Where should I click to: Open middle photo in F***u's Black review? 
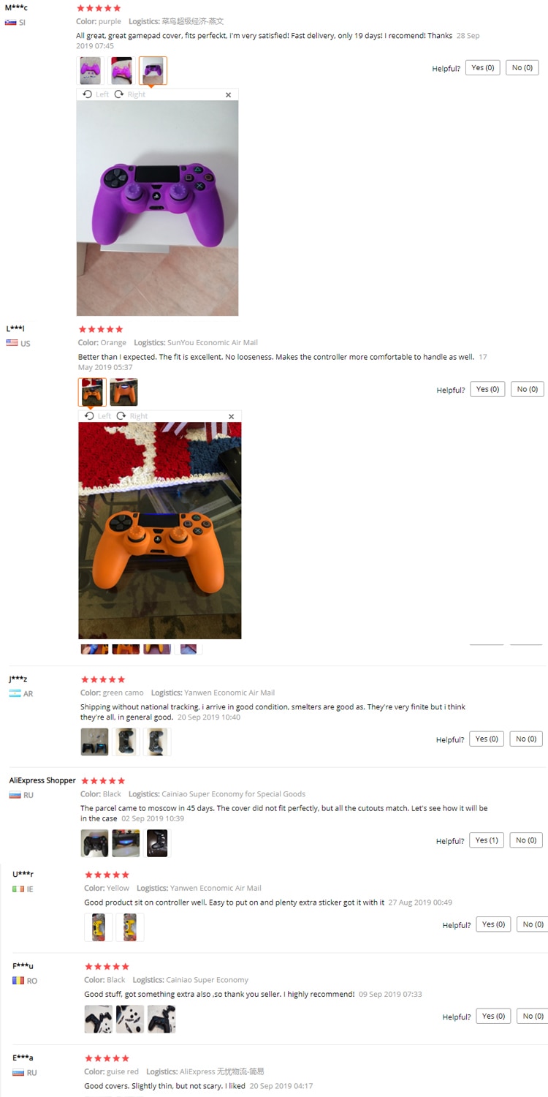[130, 1019]
